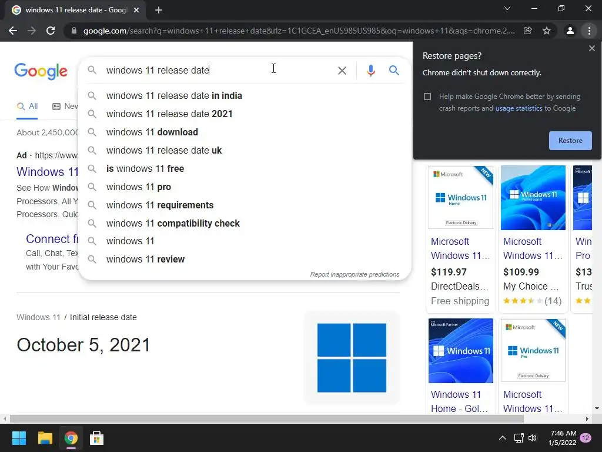
Task: Click the October 5, 2021 answer text
Action: [x=83, y=345]
